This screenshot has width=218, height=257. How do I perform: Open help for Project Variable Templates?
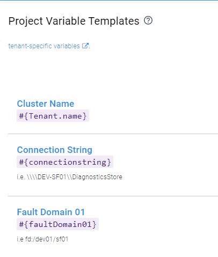148,20
